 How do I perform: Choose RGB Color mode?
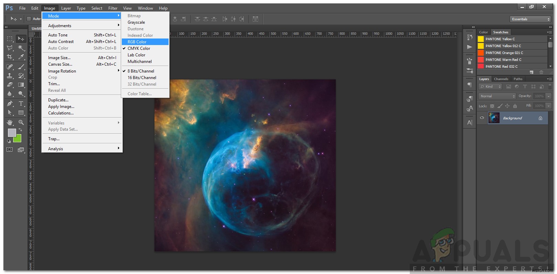click(x=145, y=42)
